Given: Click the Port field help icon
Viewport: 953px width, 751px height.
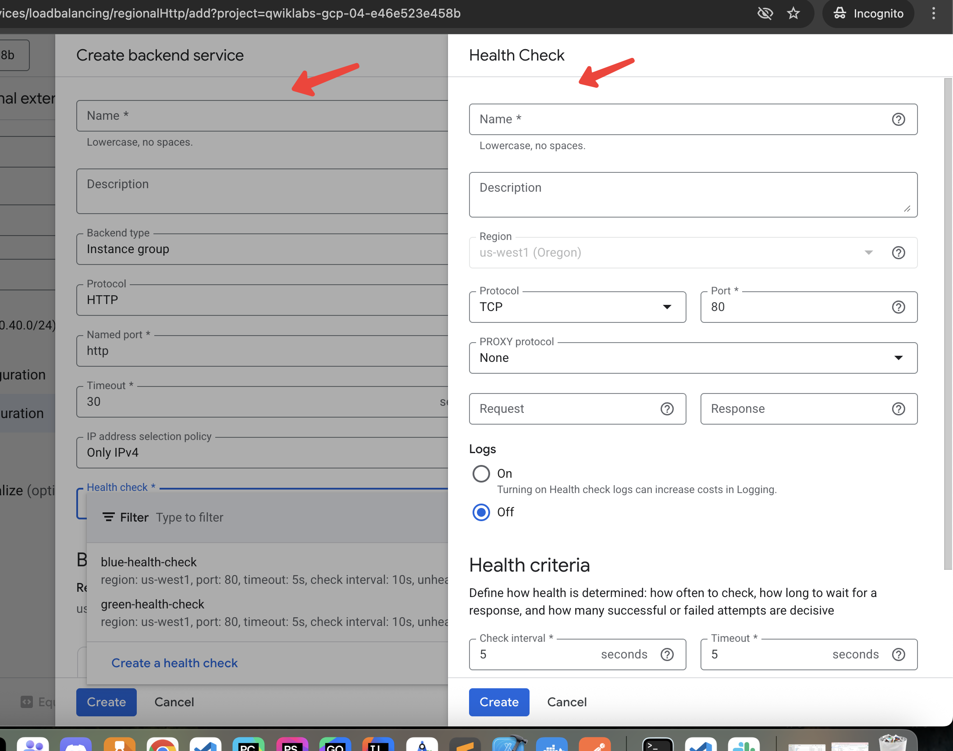Looking at the screenshot, I should coord(898,307).
